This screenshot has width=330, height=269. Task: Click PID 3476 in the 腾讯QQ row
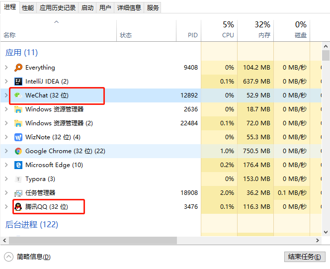click(191, 207)
